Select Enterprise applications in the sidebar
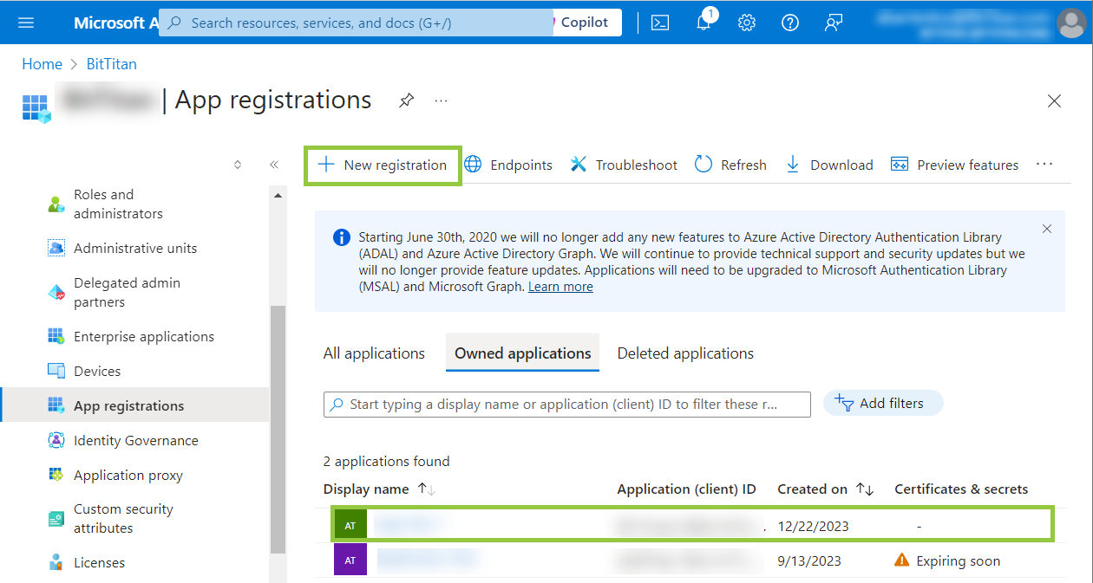Viewport: 1093px width, 583px height. click(143, 336)
